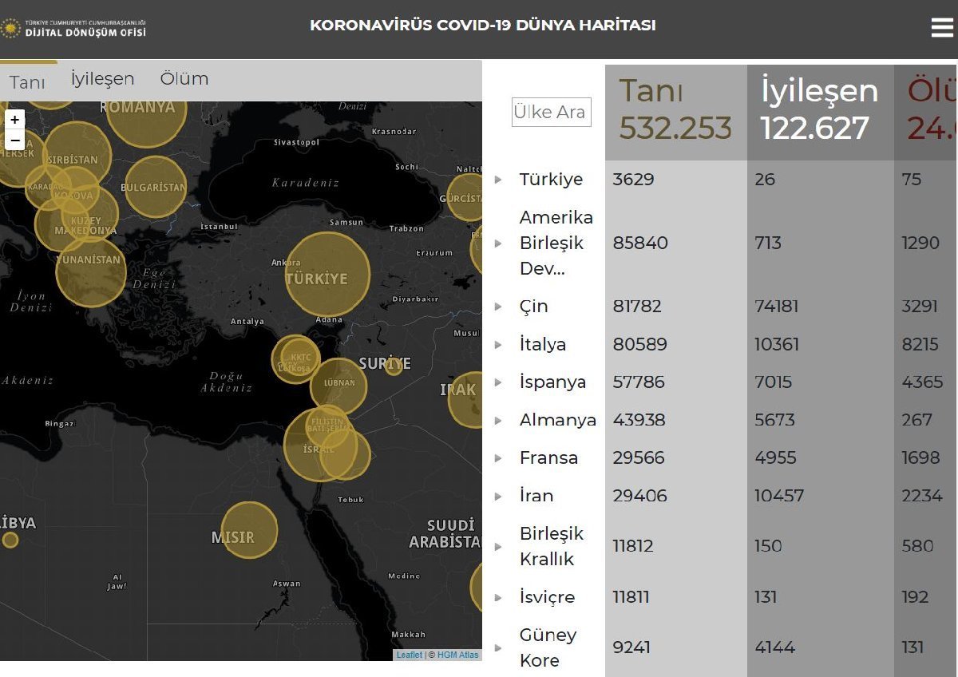Viewport: 958px width, 677px height.
Task: Click the Türkiye circle marker on map
Action: click(327, 274)
